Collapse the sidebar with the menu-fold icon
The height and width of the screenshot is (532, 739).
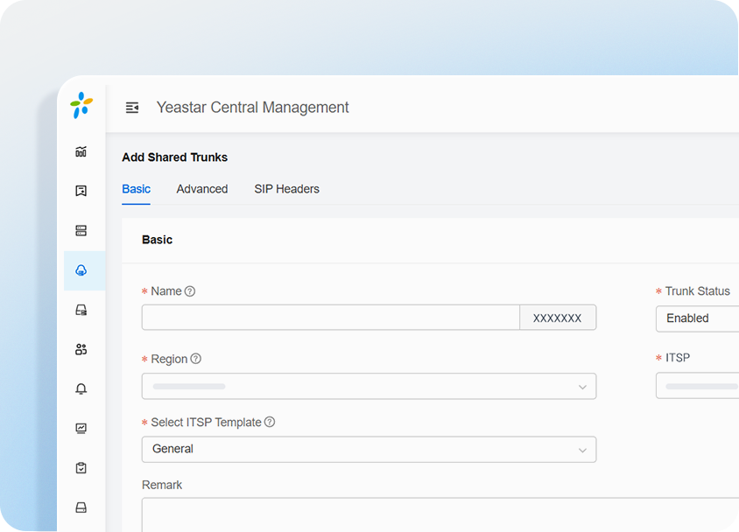tap(132, 108)
